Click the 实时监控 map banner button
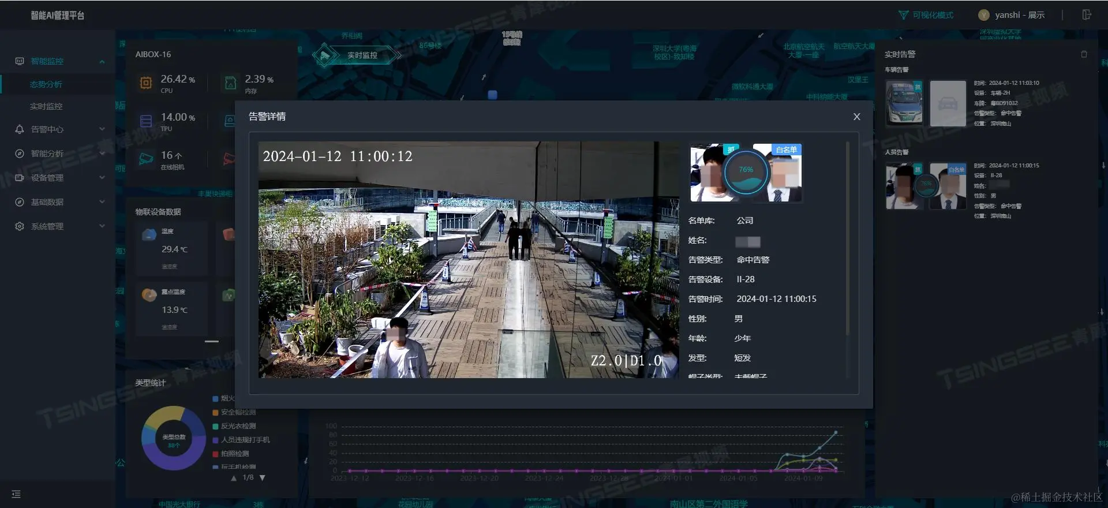The image size is (1108, 508). [356, 55]
